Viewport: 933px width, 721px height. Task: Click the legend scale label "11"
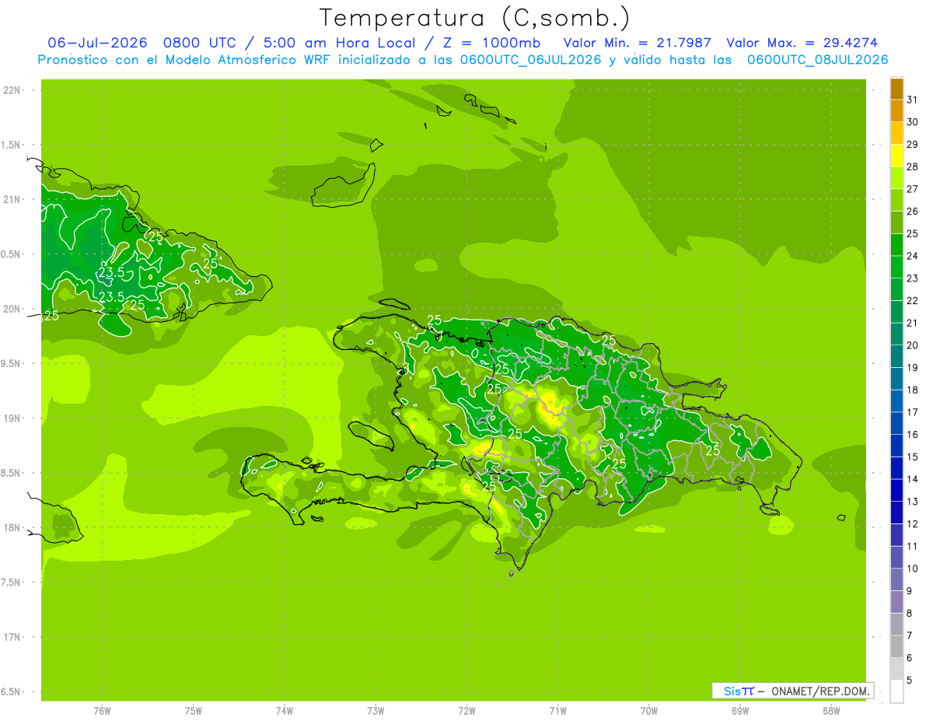pos(912,547)
